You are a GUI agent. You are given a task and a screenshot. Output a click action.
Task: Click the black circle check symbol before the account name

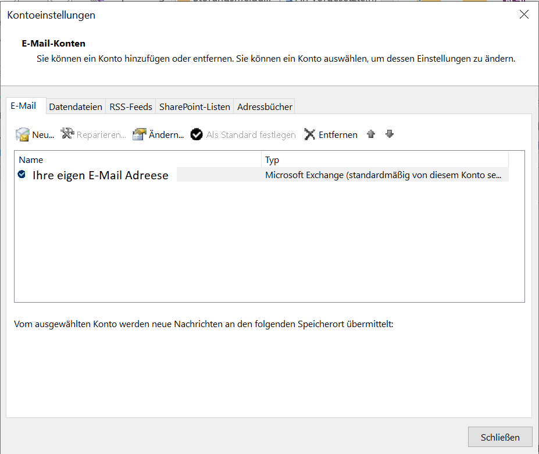point(21,173)
